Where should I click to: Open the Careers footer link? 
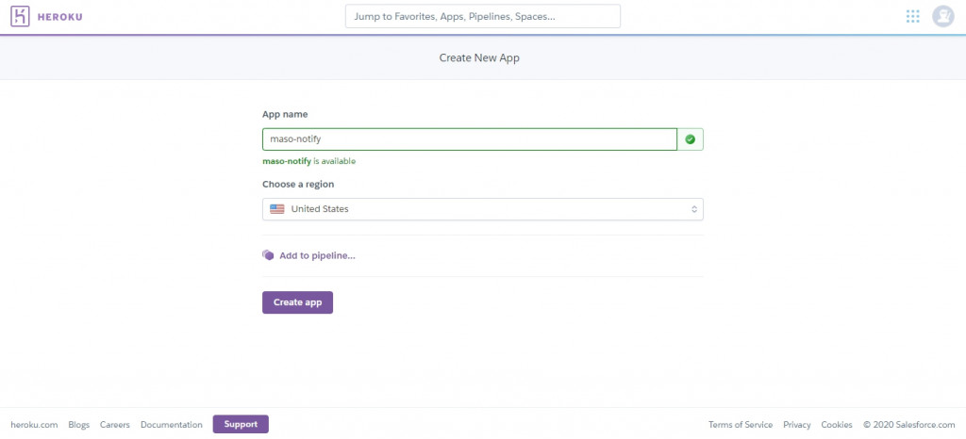[x=115, y=425]
